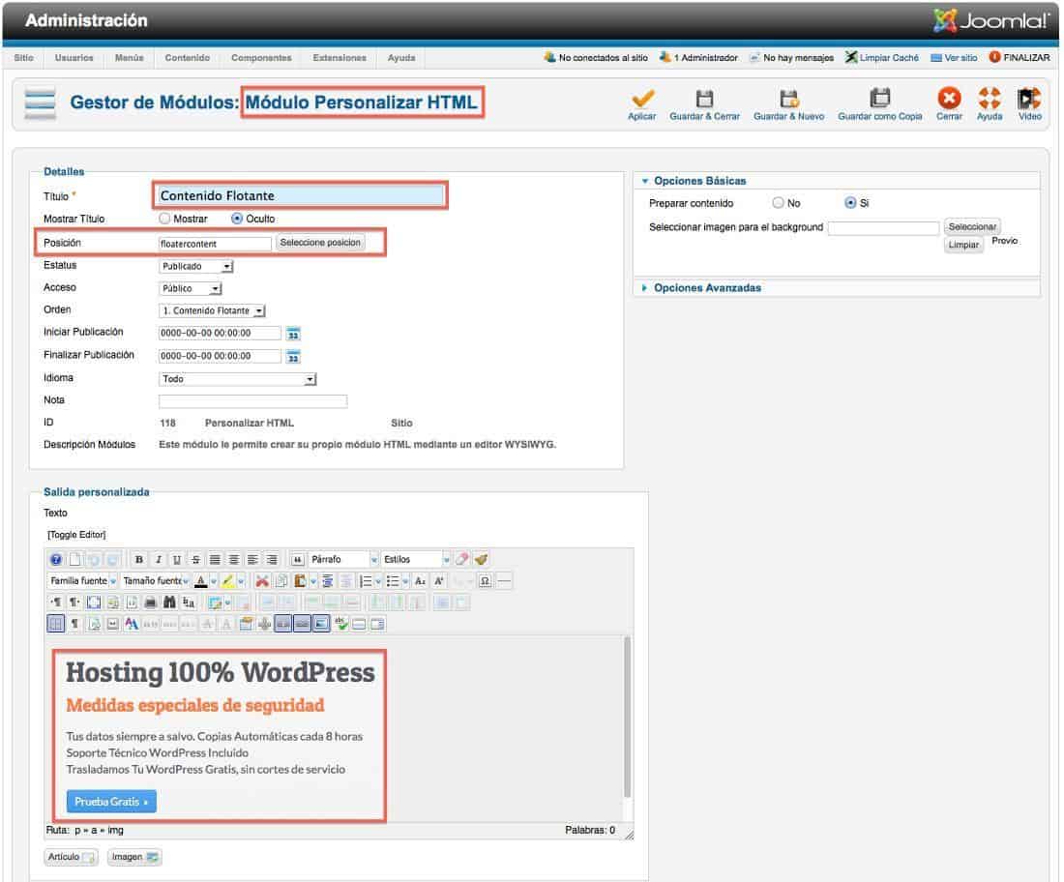1064x882 pixels.
Task: Open the Contenido menu
Action: pos(188,58)
